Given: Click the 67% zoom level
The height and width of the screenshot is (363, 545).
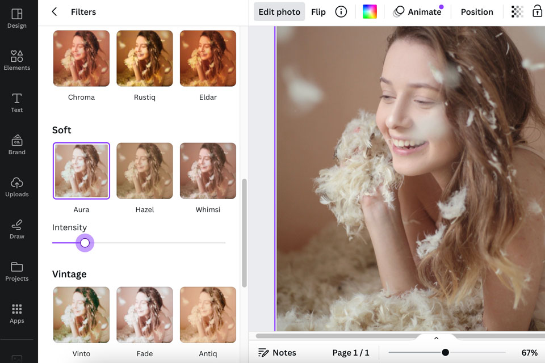Looking at the screenshot, I should 529,353.
